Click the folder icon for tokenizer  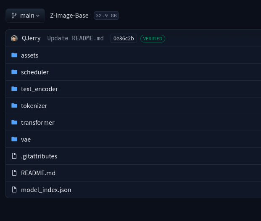pyautogui.click(x=14, y=105)
